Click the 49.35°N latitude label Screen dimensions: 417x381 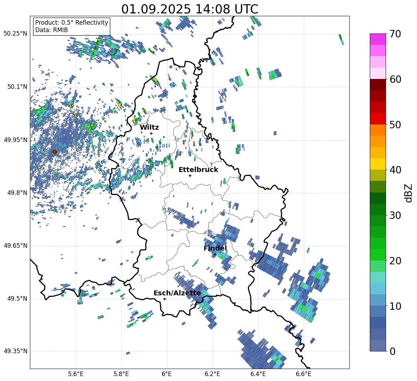pos(15,351)
